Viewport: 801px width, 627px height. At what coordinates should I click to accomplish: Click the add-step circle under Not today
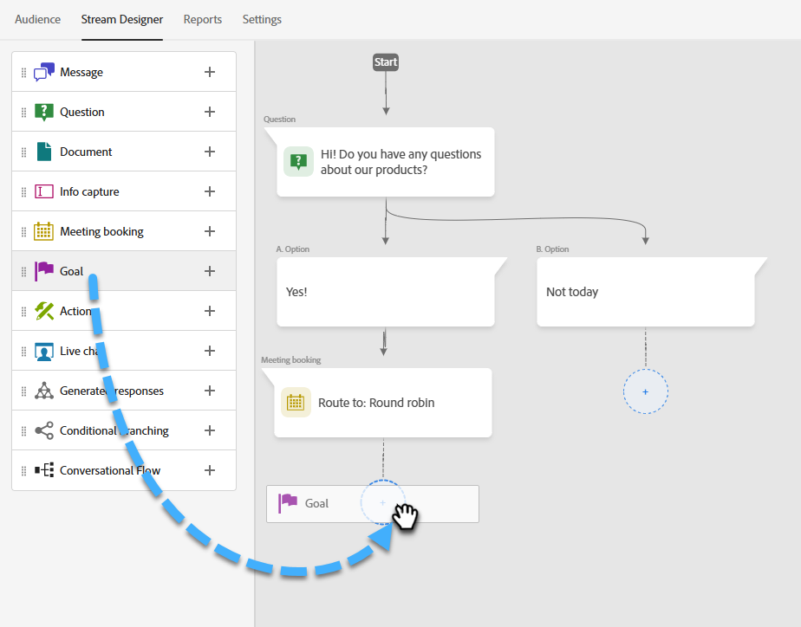click(x=646, y=392)
